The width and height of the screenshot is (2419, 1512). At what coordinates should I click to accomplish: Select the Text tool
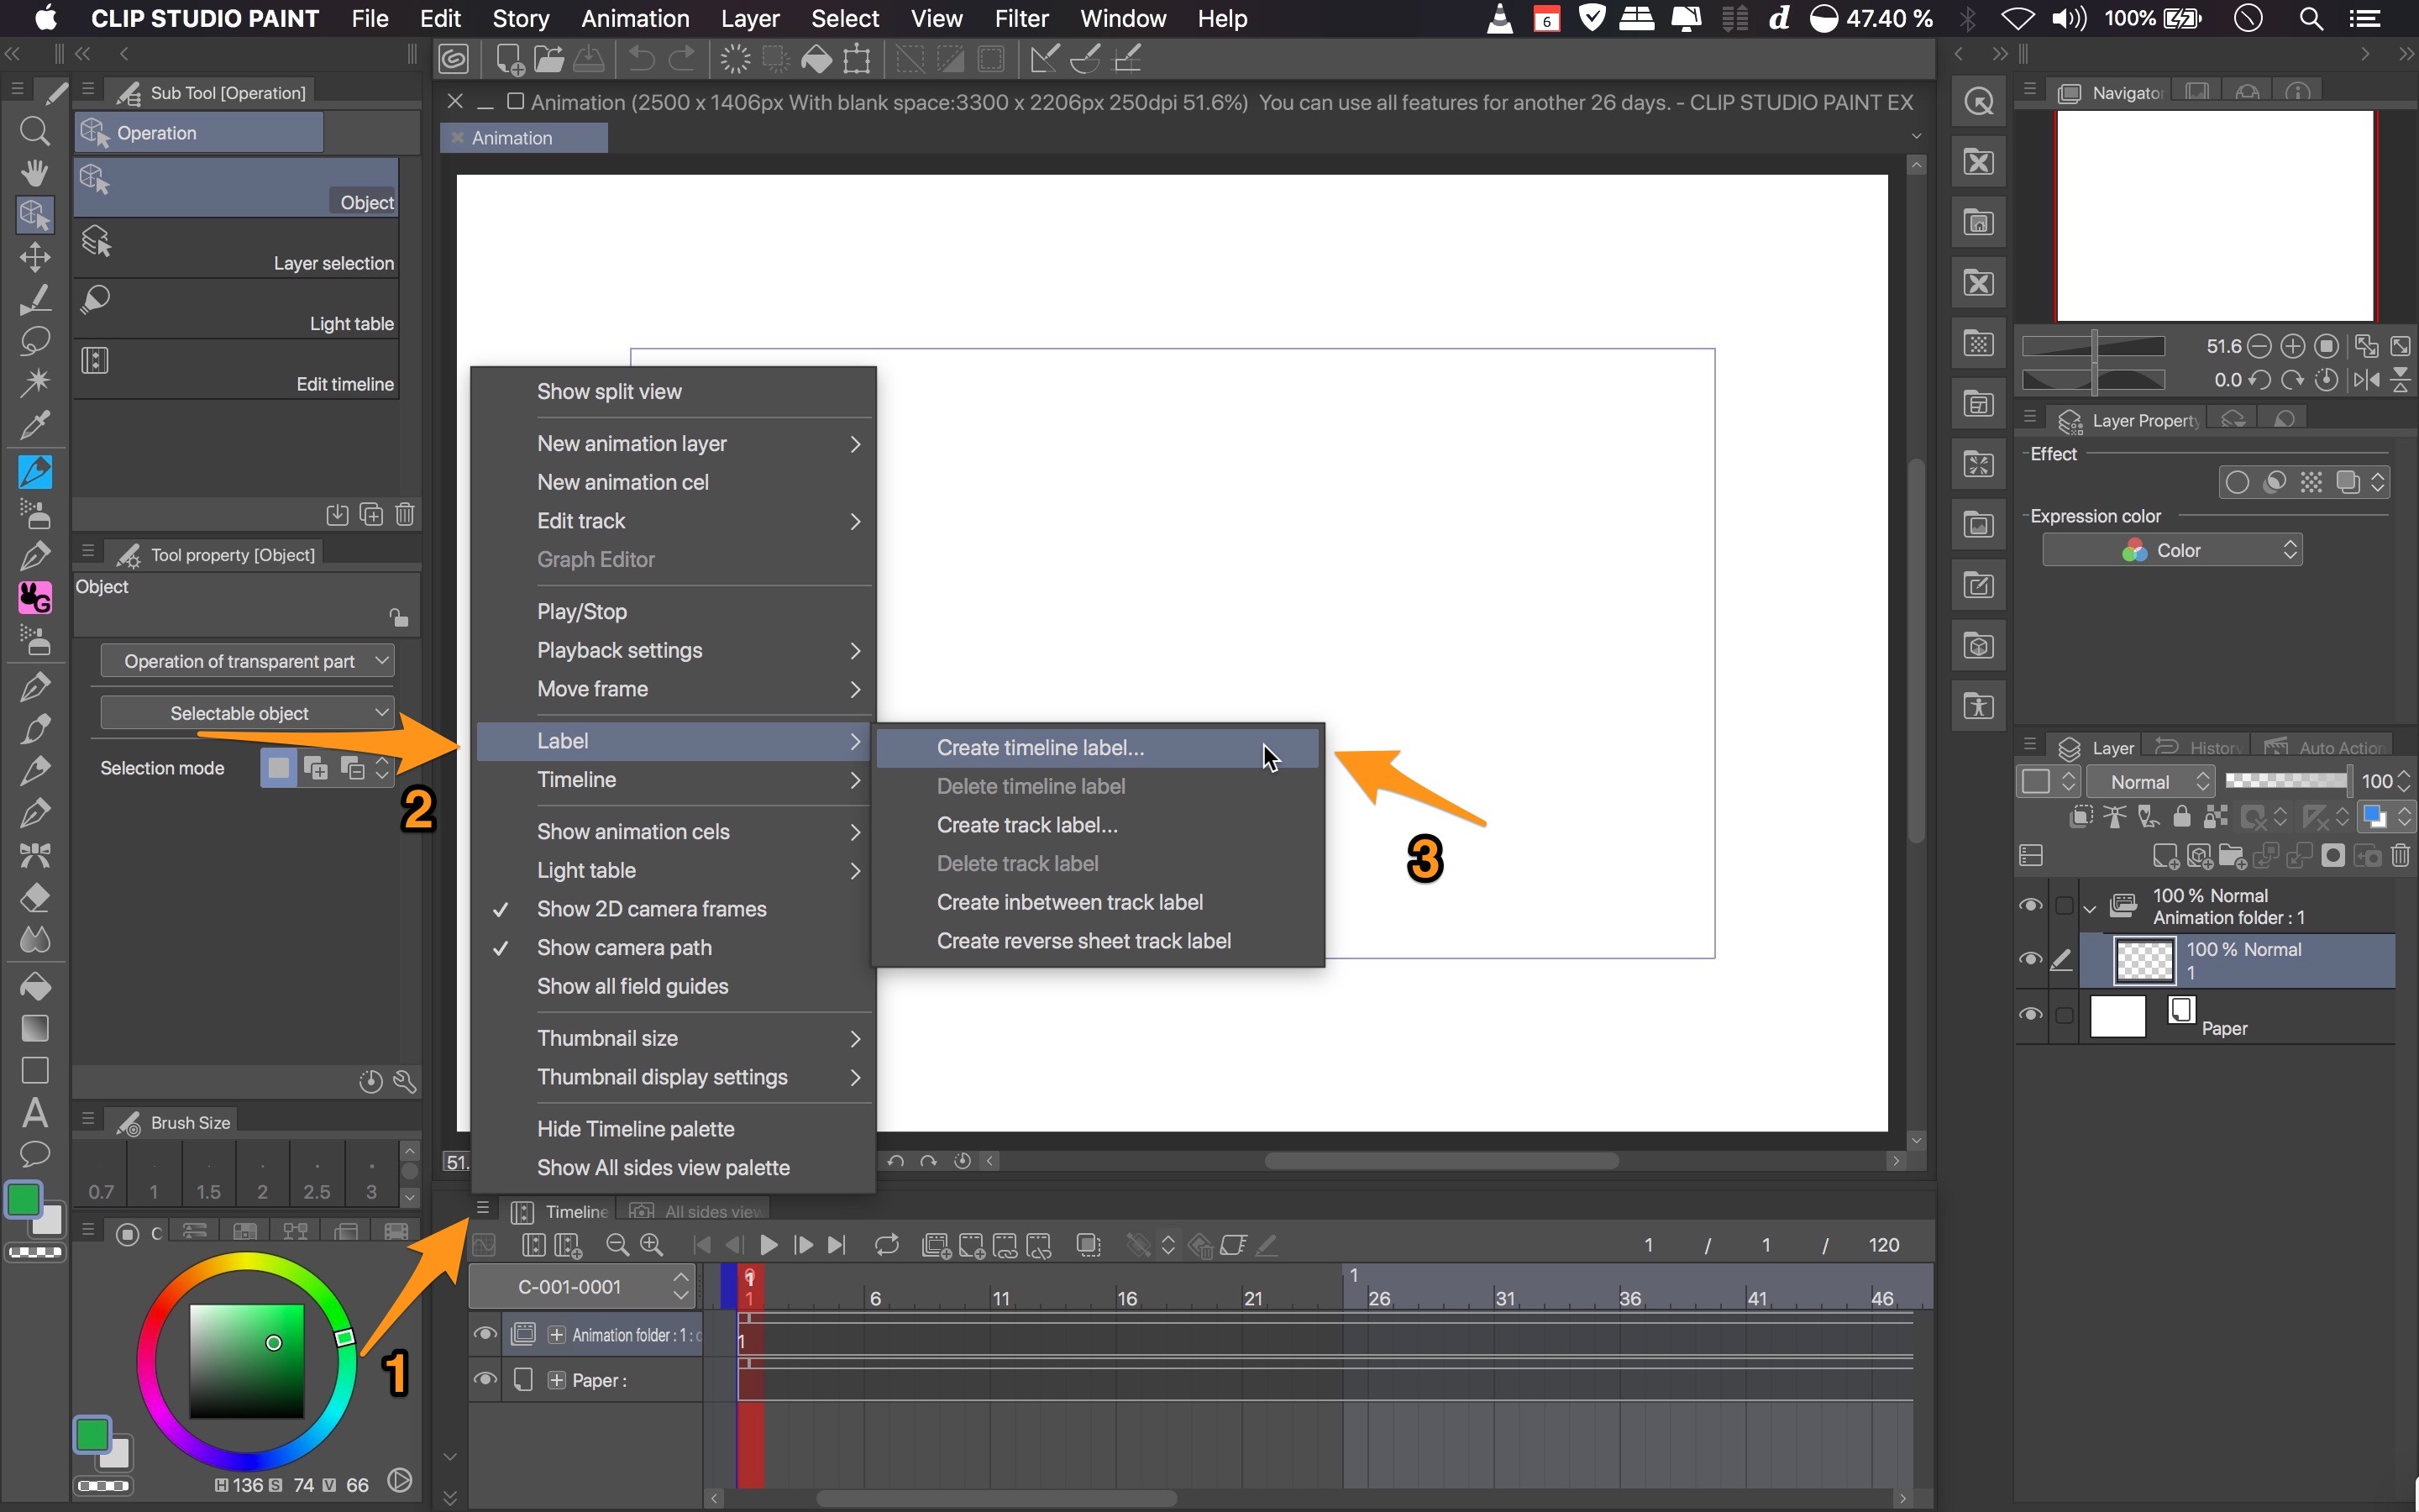point(34,1112)
